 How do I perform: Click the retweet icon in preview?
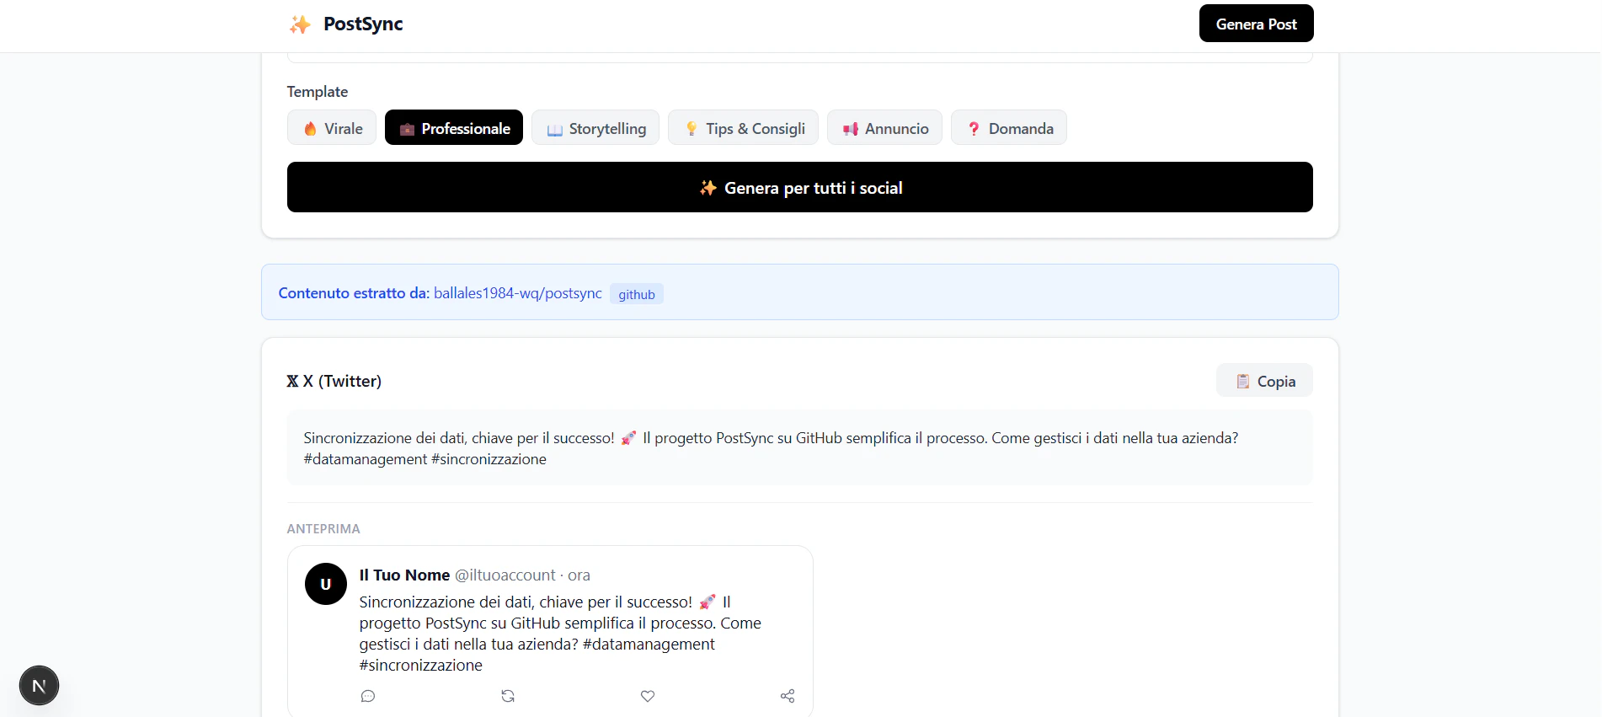pos(508,696)
